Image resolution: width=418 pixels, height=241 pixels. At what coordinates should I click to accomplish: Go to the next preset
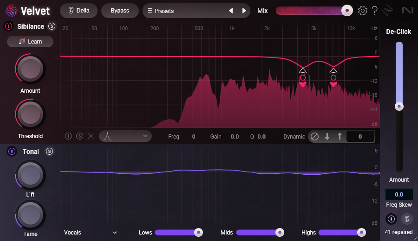tap(244, 11)
